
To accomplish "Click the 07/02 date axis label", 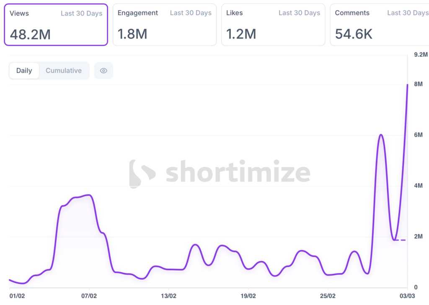I will [x=89, y=296].
